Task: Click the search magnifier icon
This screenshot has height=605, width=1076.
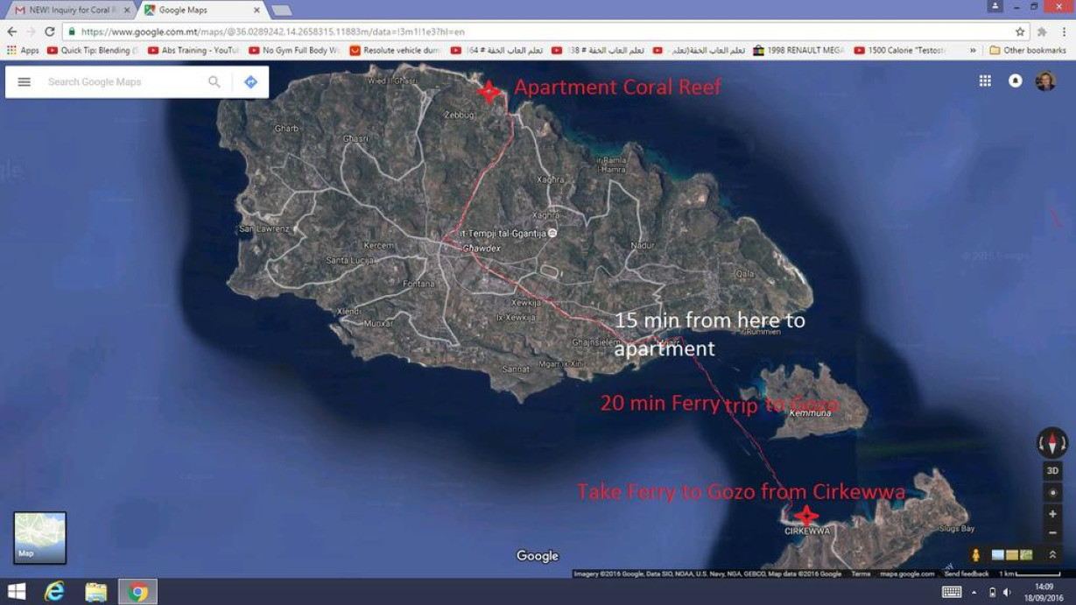Action: [x=214, y=82]
